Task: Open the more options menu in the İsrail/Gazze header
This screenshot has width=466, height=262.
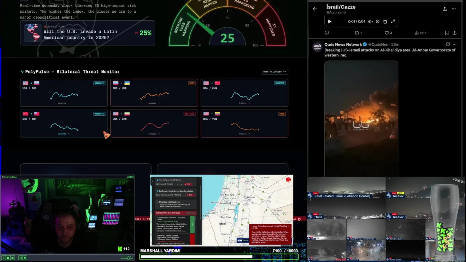Action: [454, 9]
